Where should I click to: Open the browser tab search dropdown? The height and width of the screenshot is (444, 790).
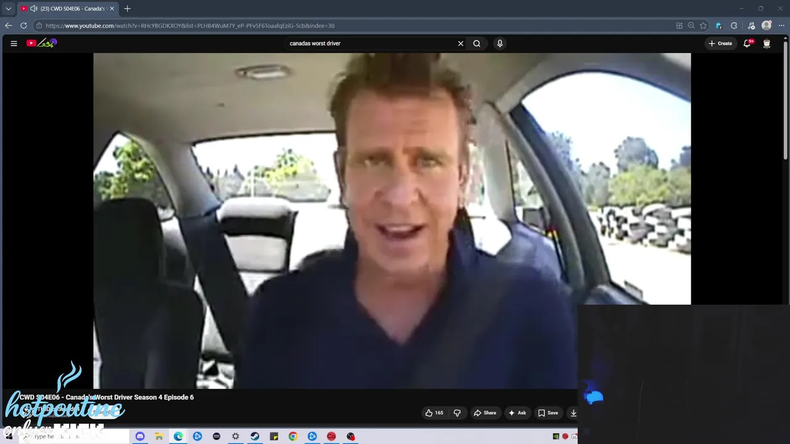(8, 9)
